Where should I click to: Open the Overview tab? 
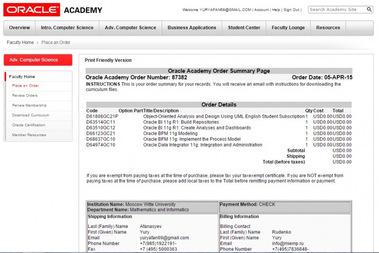click(19, 28)
